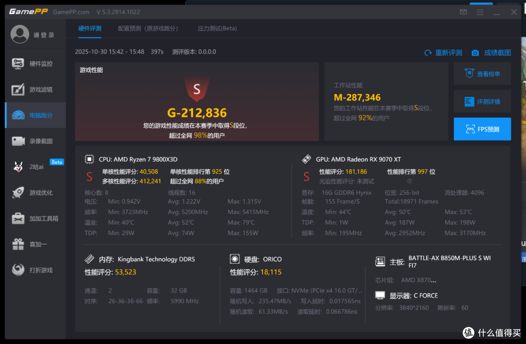Screen dimensions: 526x344
Task: Open the 游戏优化 rocket icon section
Action: click(x=36, y=193)
